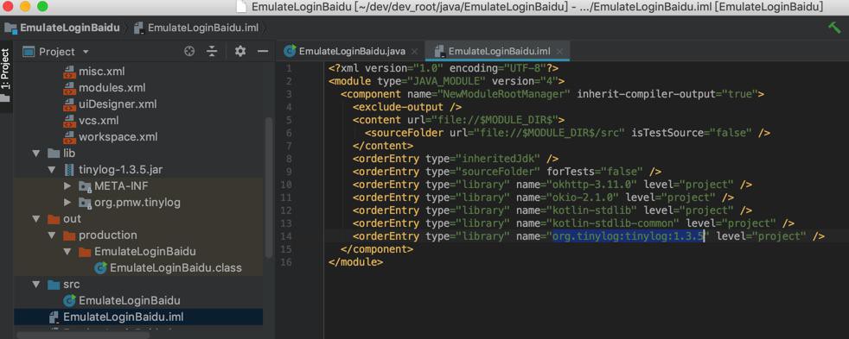Screen dimensions: 849x339
Task: Click the Build project hammer icon
Action: point(833,28)
